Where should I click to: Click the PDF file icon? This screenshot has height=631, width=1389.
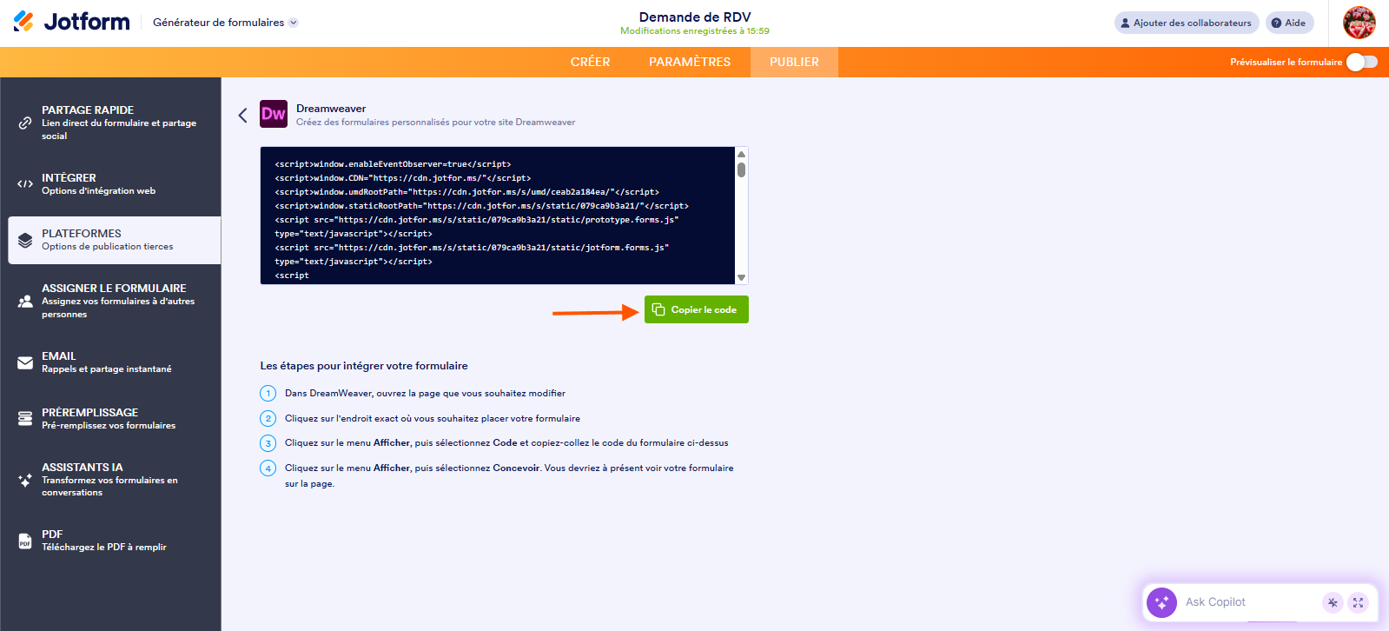[x=25, y=541]
